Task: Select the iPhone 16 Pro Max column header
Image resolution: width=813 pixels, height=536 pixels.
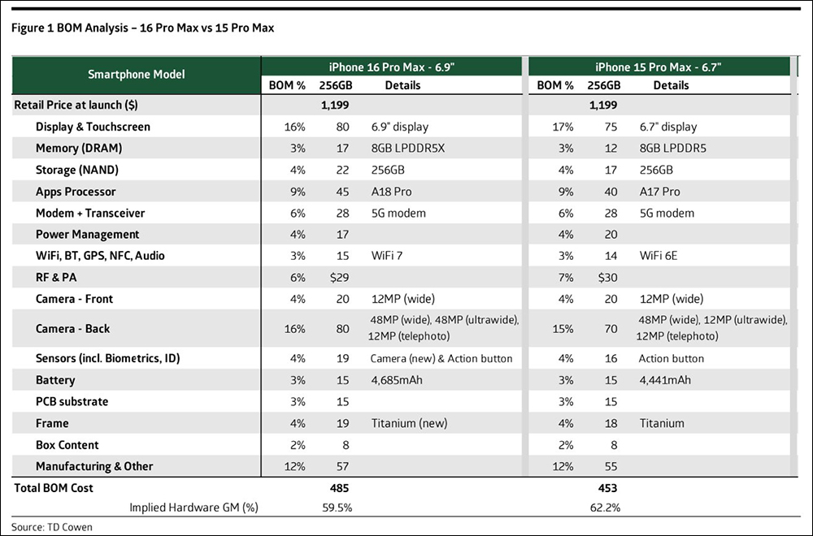Action: tap(392, 67)
